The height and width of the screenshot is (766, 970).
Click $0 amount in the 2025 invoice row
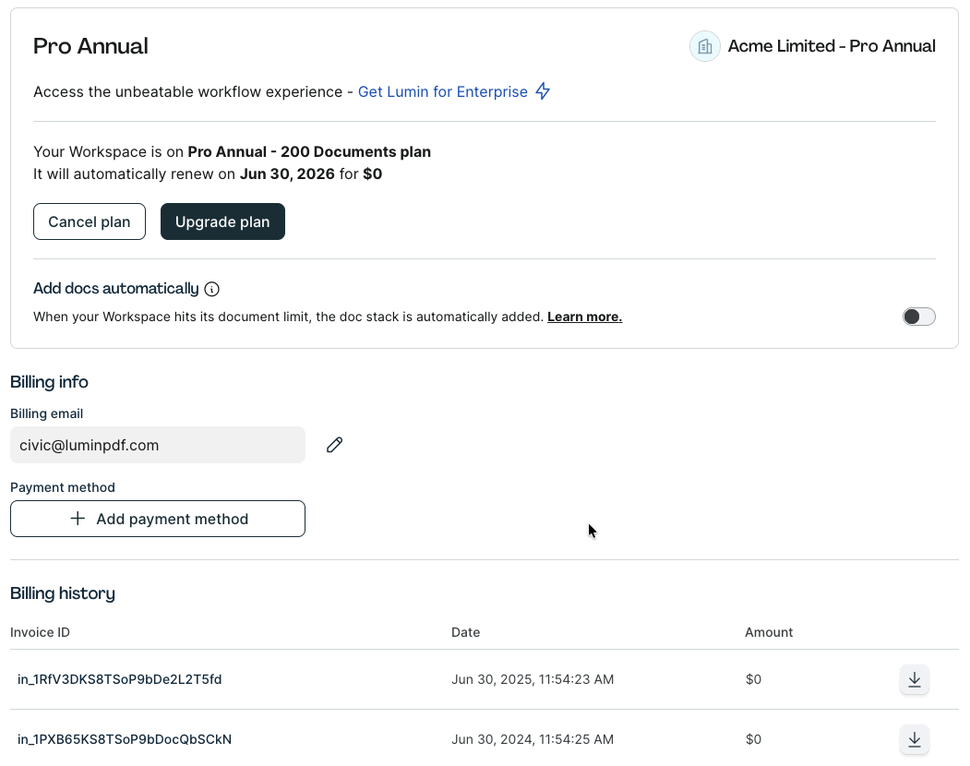(x=753, y=679)
